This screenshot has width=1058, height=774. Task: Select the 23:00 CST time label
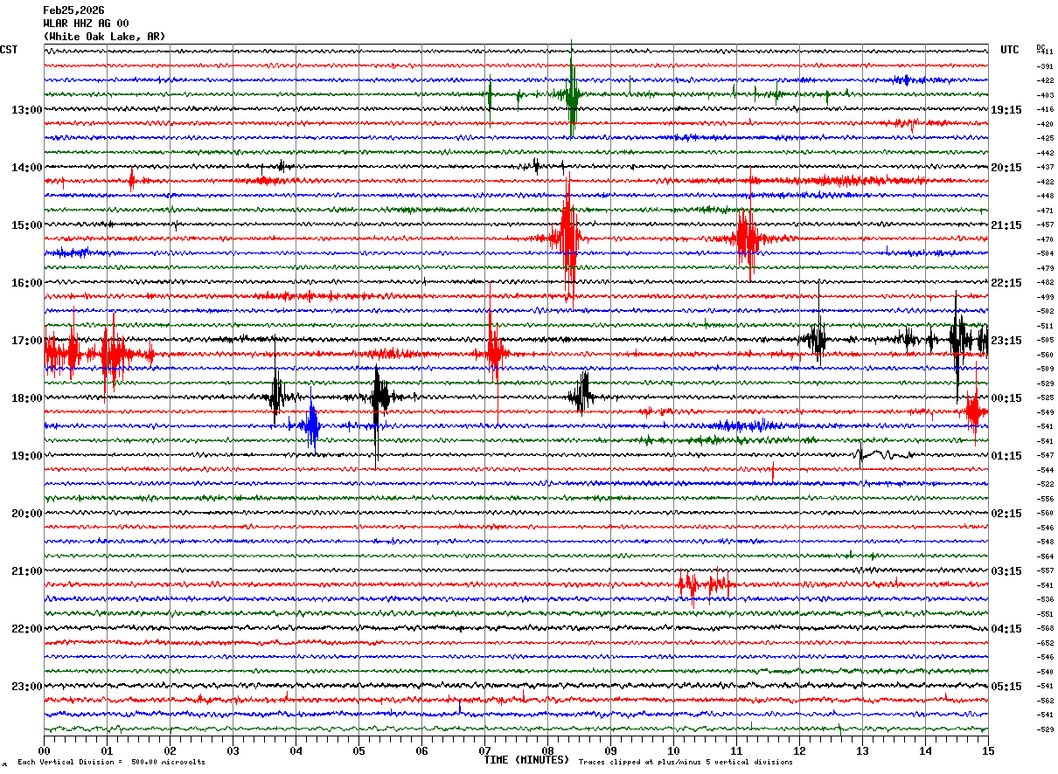pos(26,687)
